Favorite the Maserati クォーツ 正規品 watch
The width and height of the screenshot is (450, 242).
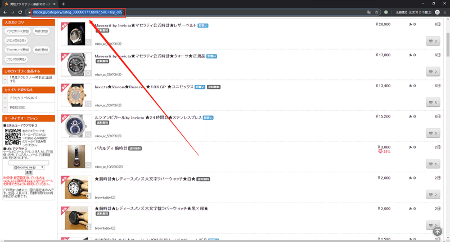(x=433, y=72)
